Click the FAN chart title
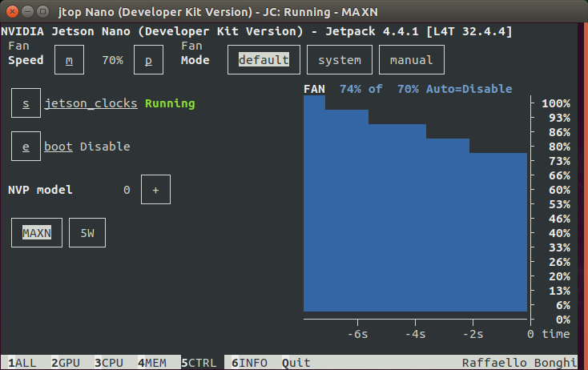This screenshot has height=370, width=588. (x=314, y=89)
